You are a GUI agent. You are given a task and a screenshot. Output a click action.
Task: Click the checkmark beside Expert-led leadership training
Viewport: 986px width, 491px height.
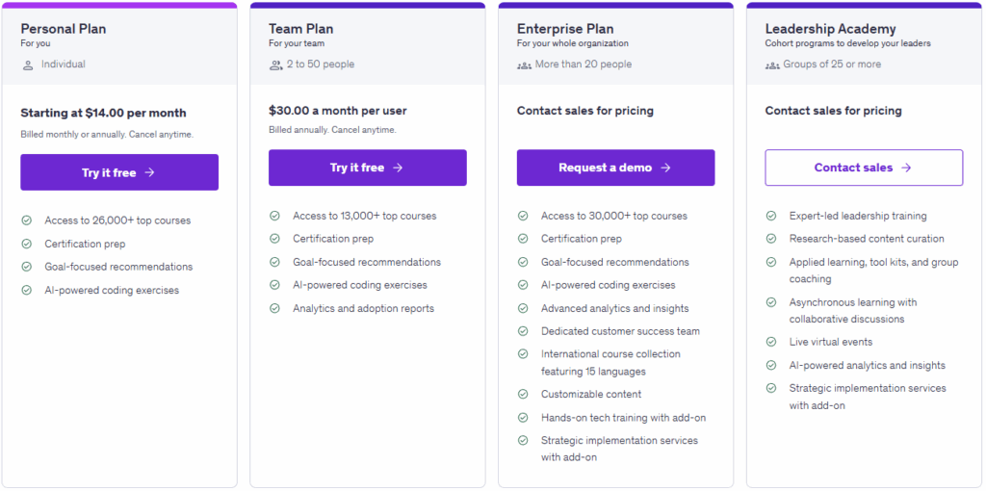tap(772, 217)
